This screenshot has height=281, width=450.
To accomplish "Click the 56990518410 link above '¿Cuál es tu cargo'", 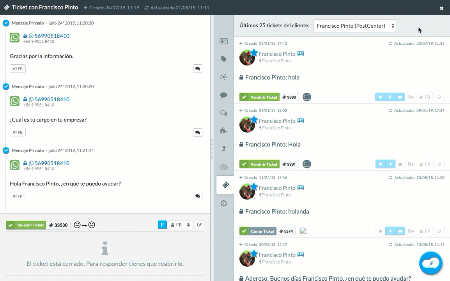I will point(52,99).
